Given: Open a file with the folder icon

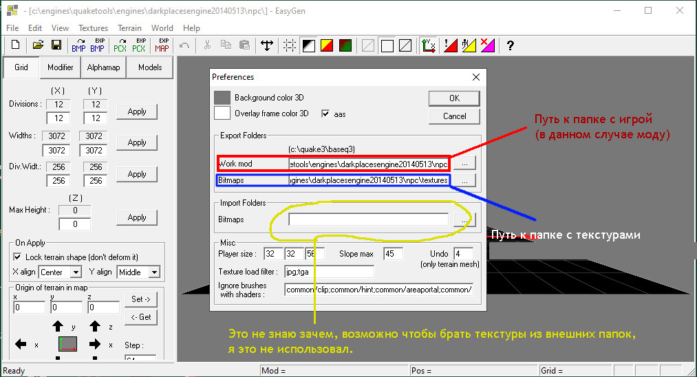Looking at the screenshot, I should (39, 45).
